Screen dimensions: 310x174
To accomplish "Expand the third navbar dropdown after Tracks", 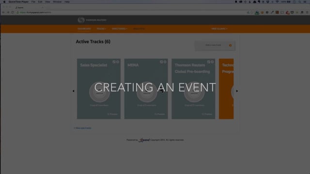I will [x=120, y=29].
